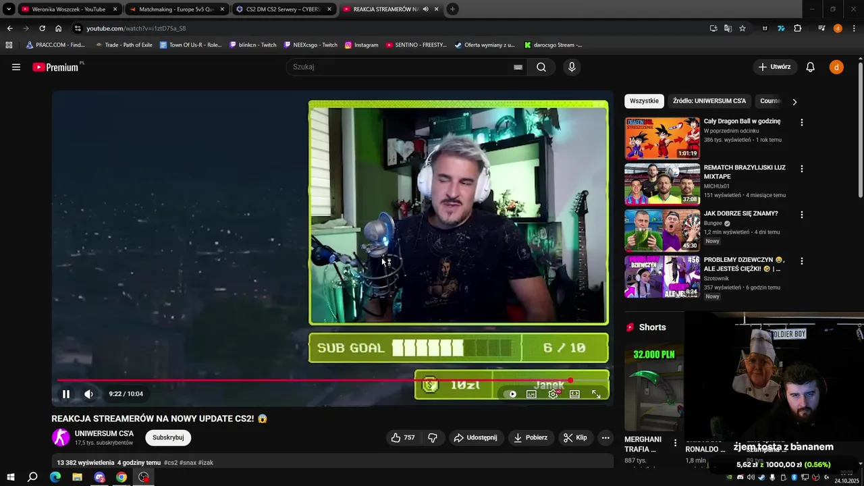
Task: Toggle autoplay switch in player
Action: coord(510,394)
